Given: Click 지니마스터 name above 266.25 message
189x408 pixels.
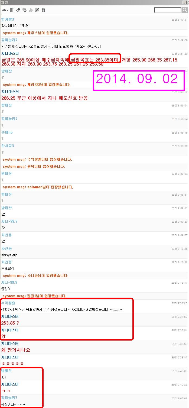Looking at the screenshot, I should [10, 92].
